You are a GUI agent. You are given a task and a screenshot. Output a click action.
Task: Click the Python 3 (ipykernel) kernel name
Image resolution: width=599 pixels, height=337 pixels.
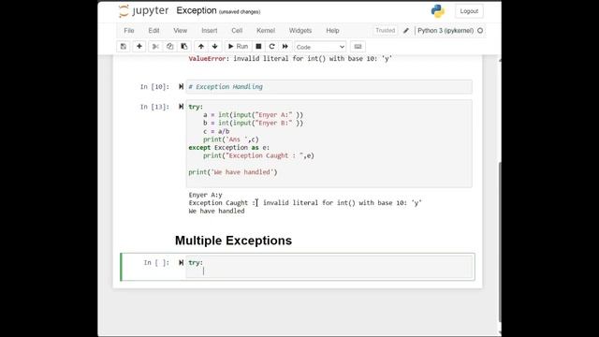click(x=446, y=31)
